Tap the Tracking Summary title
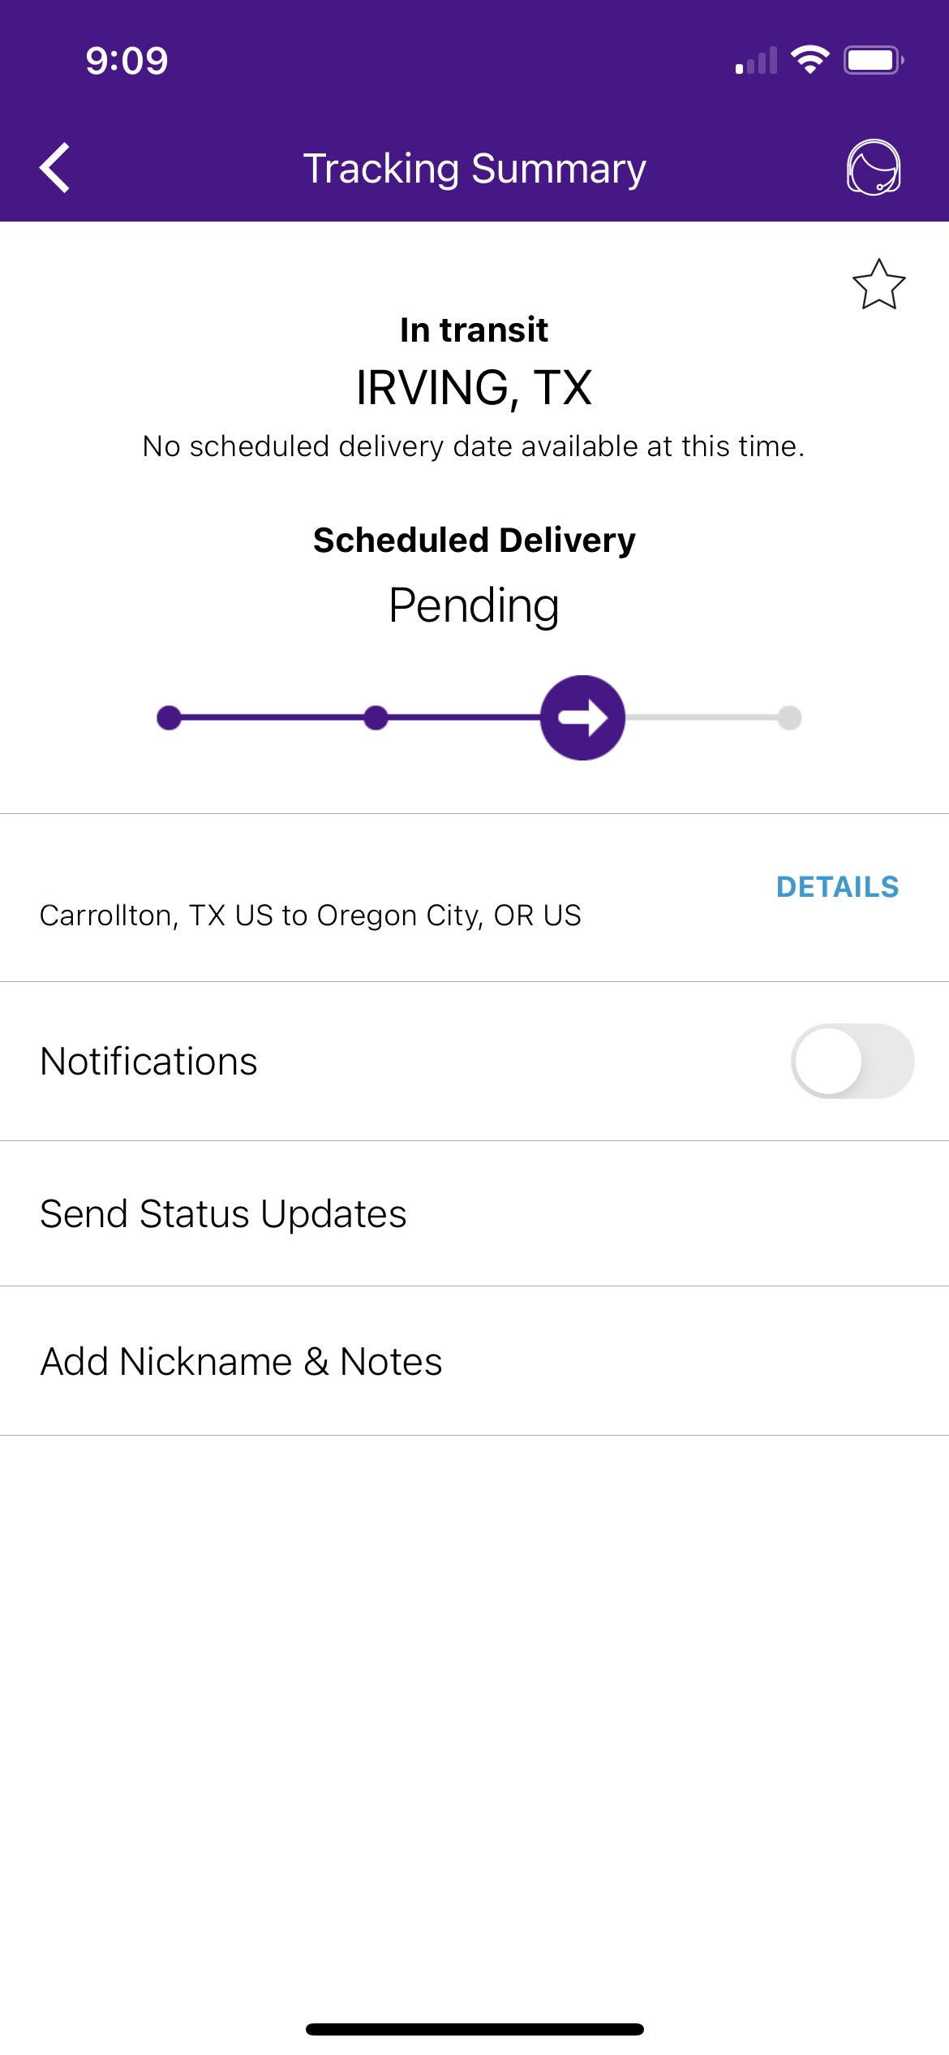The height and width of the screenshot is (2055, 949). (474, 169)
